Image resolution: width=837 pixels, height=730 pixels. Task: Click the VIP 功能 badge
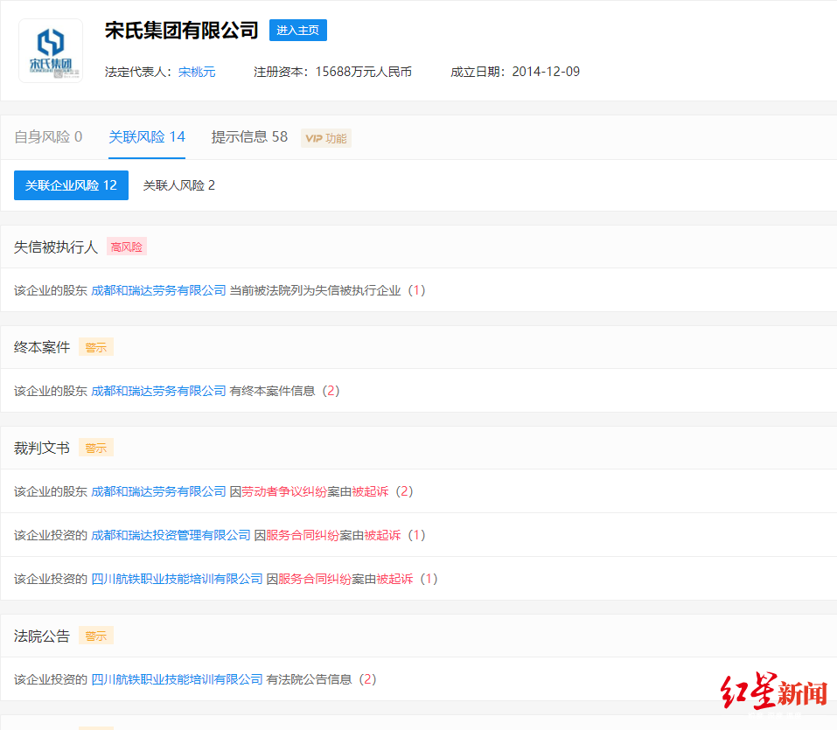pos(326,139)
